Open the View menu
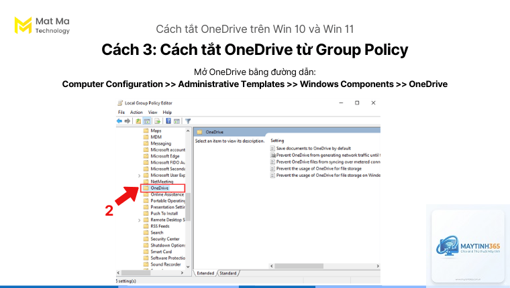Screen dimensions: 510x288 [x=152, y=113]
